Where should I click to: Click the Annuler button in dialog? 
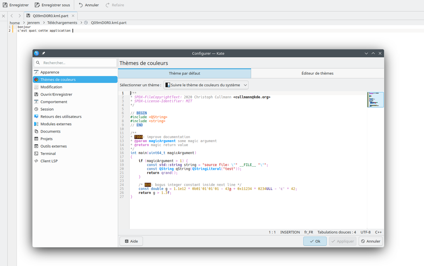(x=371, y=241)
